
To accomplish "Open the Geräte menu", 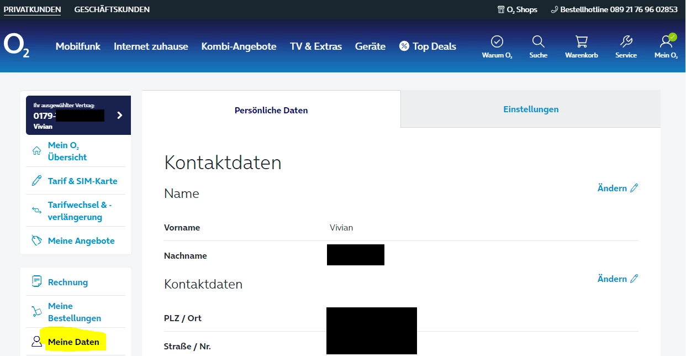I will click(x=370, y=46).
